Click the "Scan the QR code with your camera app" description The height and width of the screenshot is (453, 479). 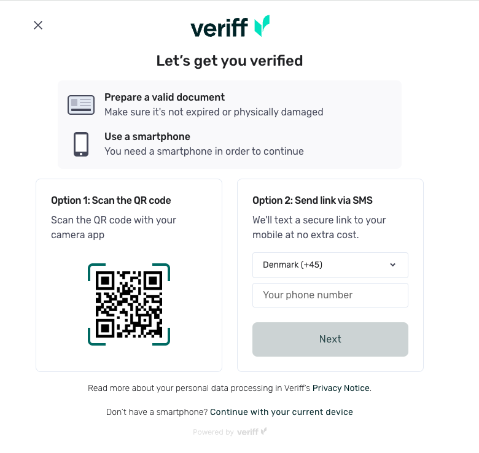click(x=114, y=227)
